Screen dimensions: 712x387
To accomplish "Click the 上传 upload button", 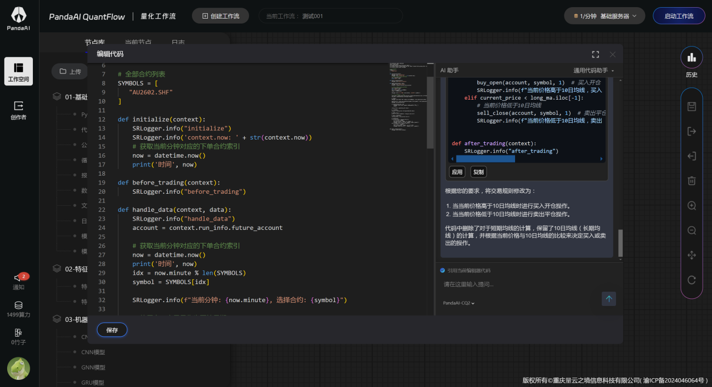I will [x=70, y=71].
